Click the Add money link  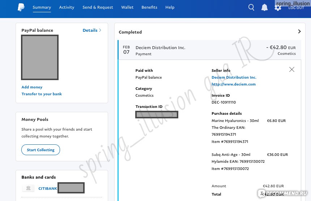(x=32, y=87)
